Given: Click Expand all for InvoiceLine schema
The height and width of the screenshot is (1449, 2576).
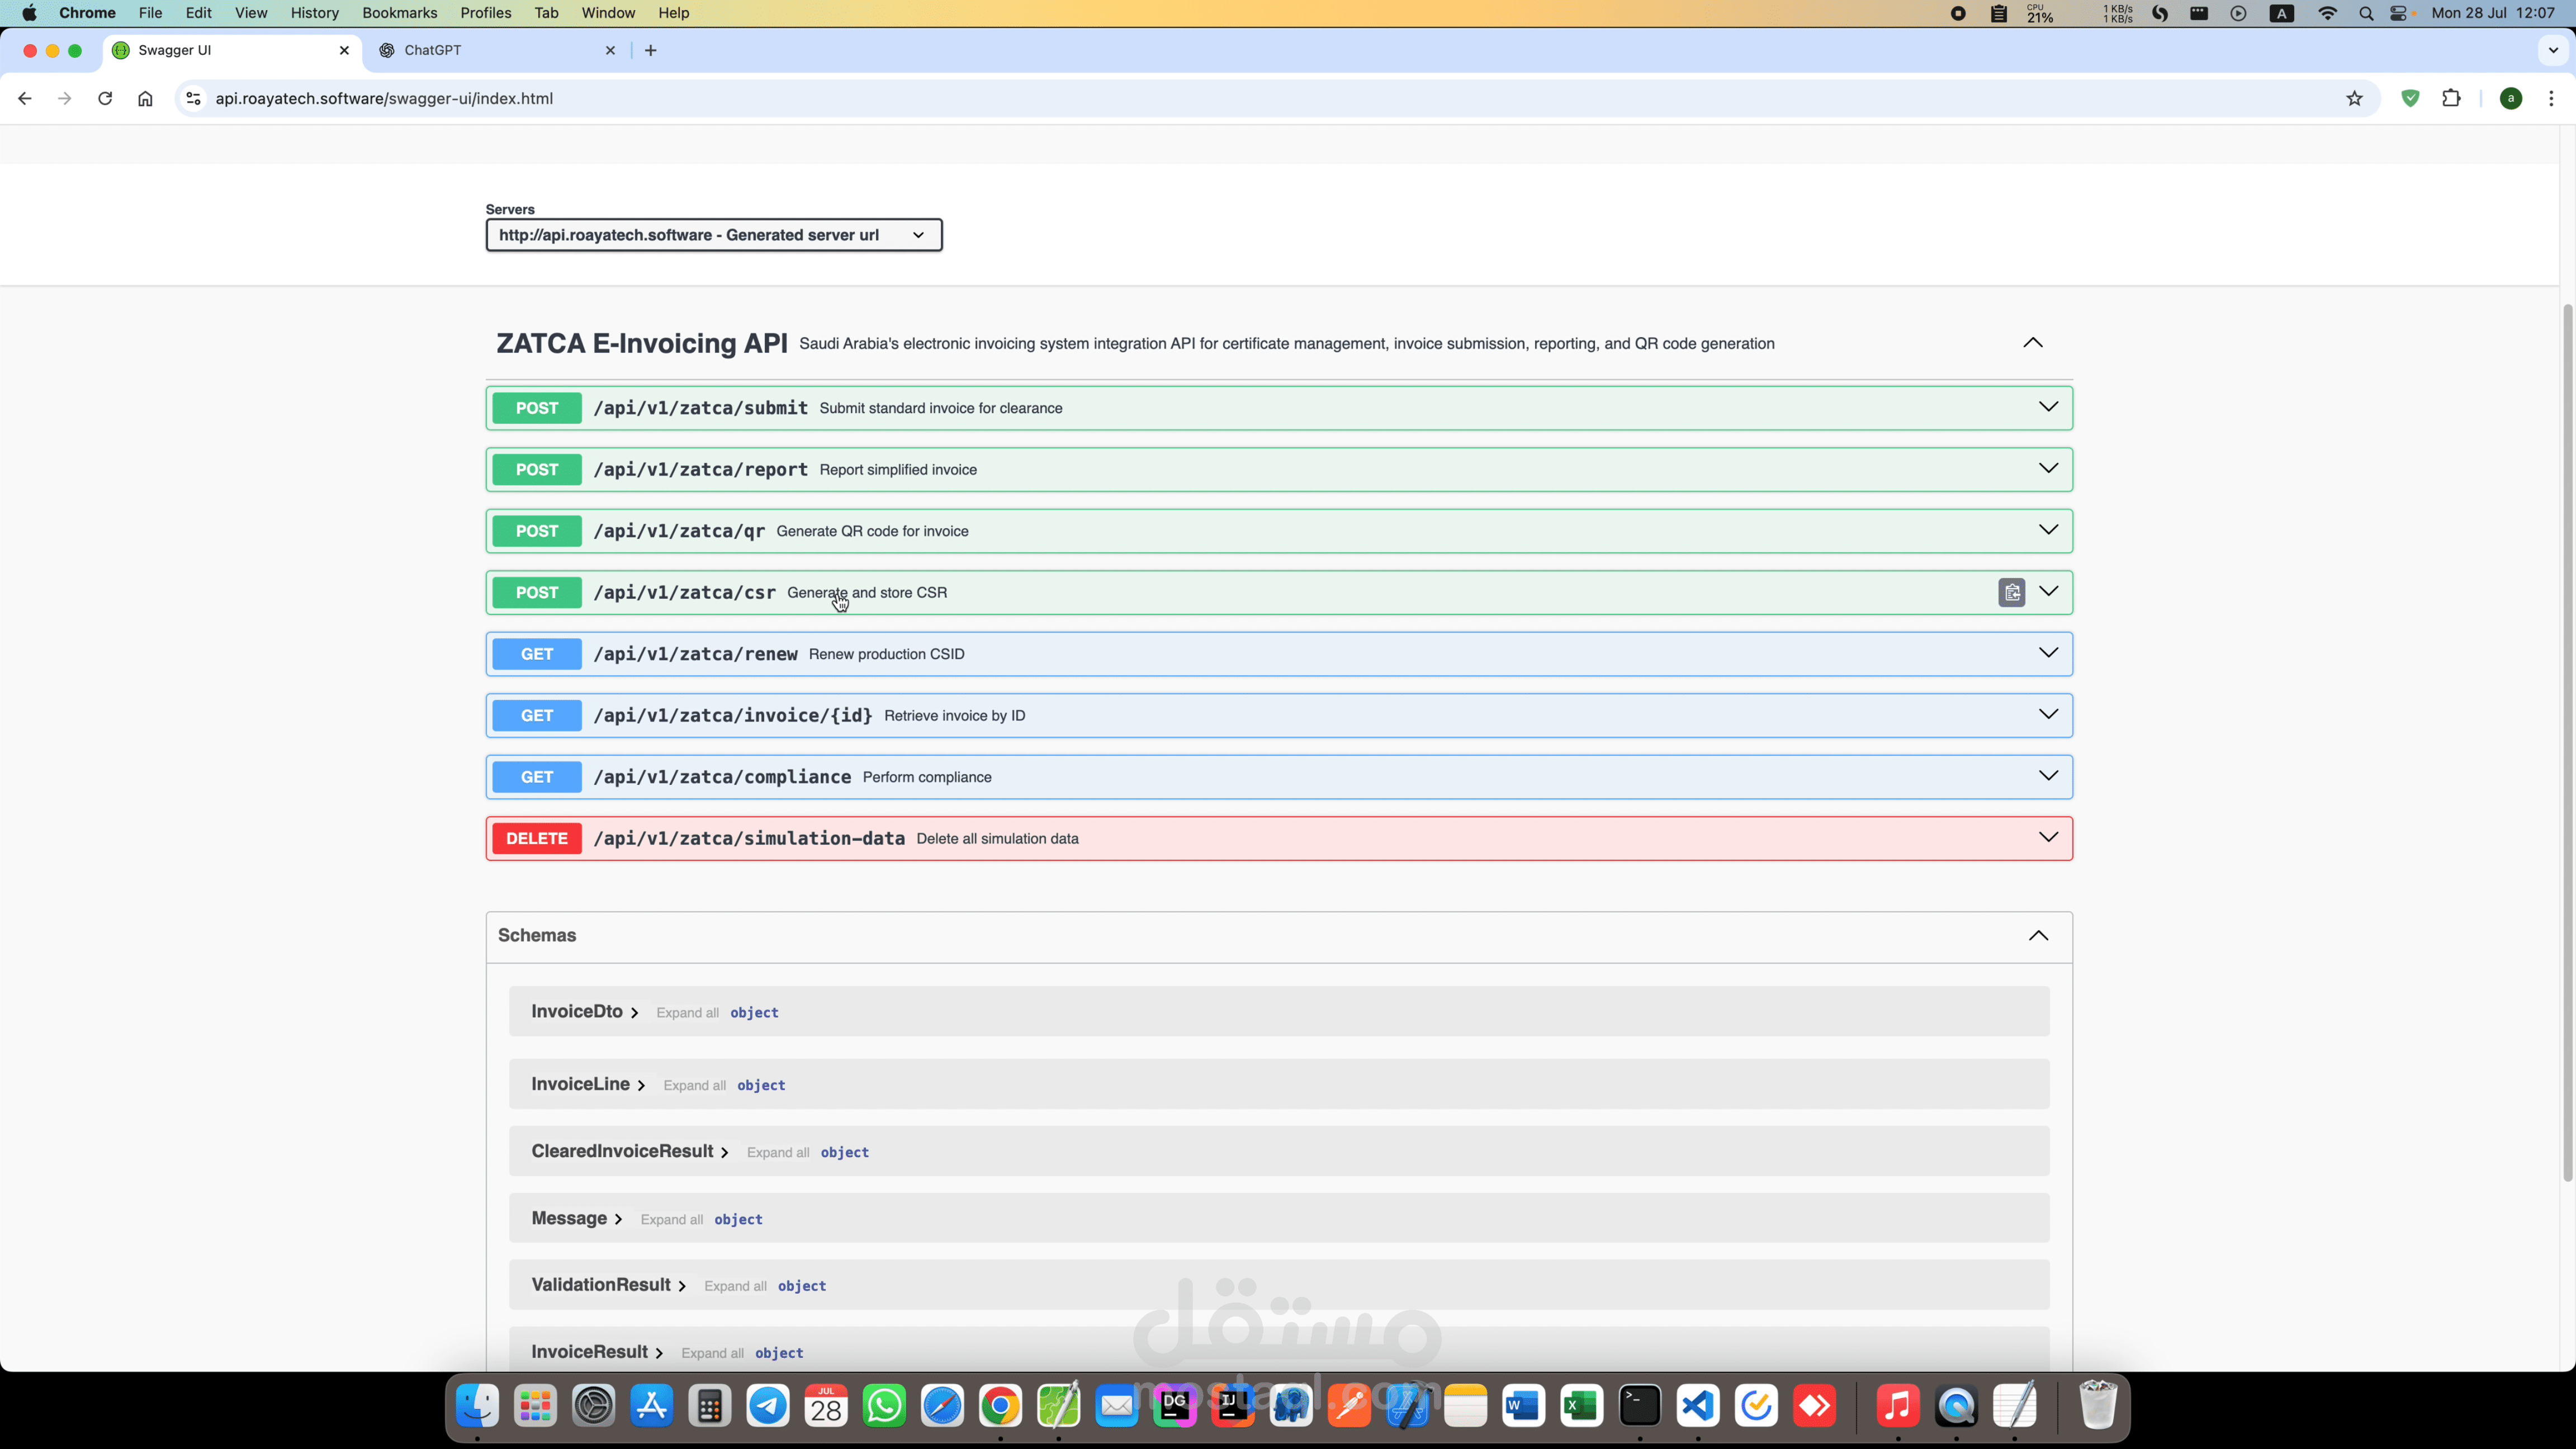Looking at the screenshot, I should coord(694,1085).
